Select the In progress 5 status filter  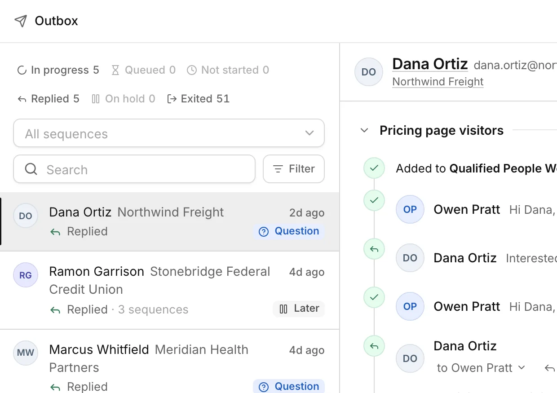(58, 70)
